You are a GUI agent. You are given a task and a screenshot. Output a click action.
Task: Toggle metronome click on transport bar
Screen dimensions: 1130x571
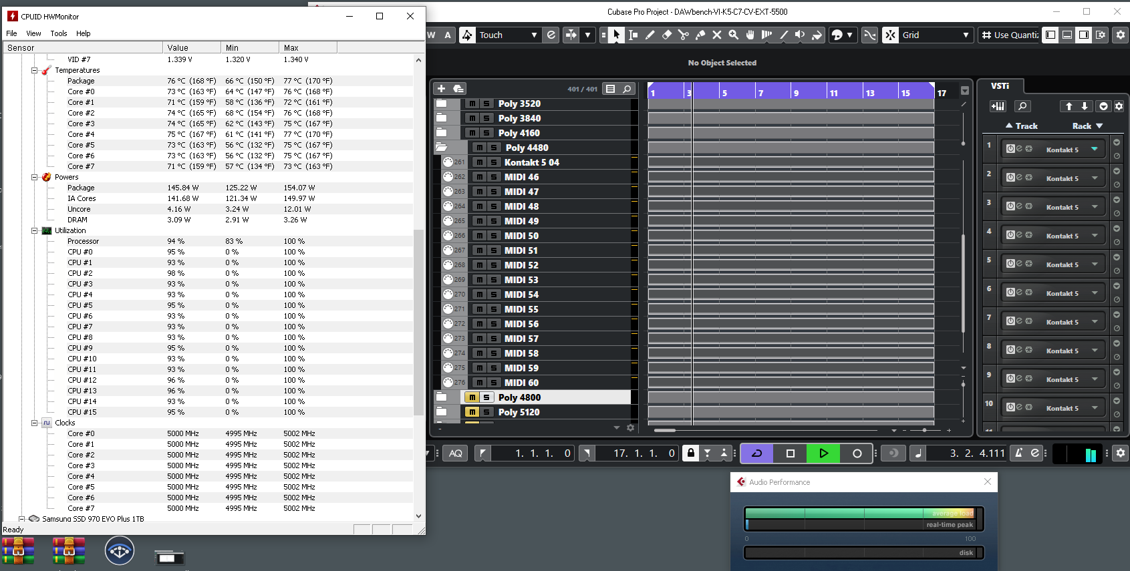tap(1018, 453)
